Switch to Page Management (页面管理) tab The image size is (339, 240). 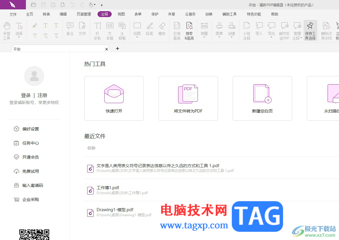[84, 14]
